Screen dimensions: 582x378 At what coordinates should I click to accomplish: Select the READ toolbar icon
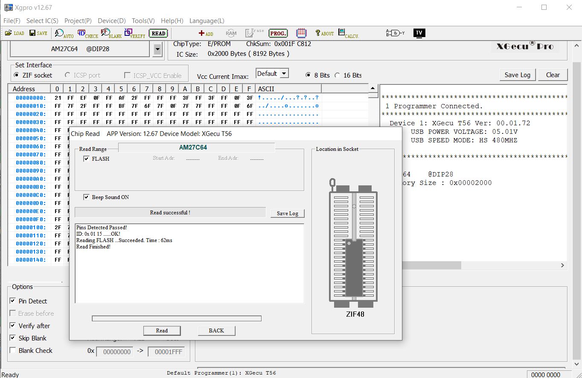click(157, 33)
